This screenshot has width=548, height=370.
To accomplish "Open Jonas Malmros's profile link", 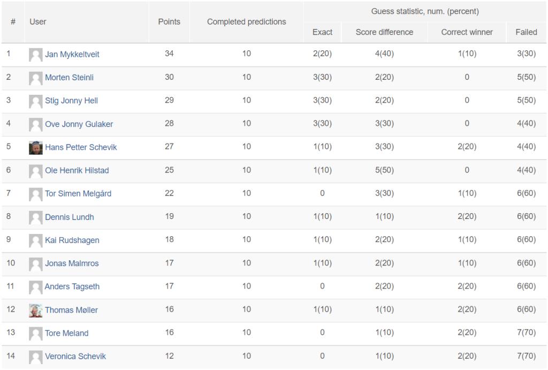I will (x=72, y=263).
